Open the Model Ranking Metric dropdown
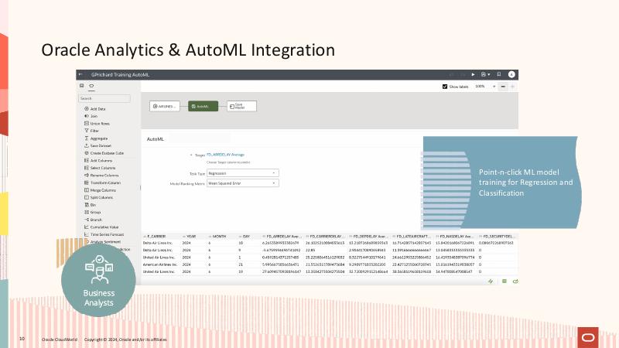 pos(243,183)
